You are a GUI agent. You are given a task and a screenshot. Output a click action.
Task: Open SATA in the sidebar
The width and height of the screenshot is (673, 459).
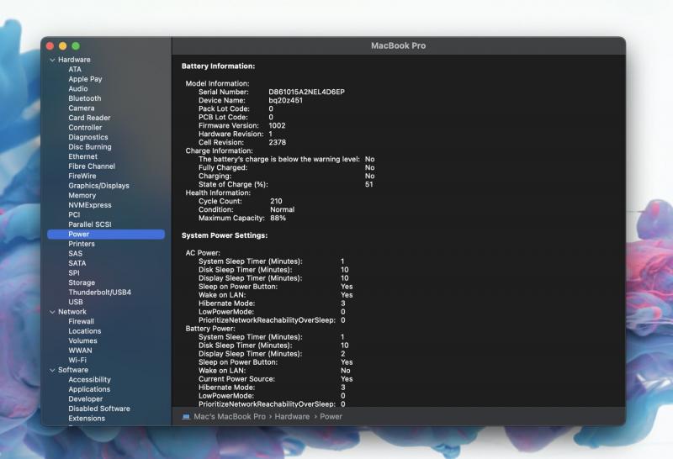coord(77,263)
